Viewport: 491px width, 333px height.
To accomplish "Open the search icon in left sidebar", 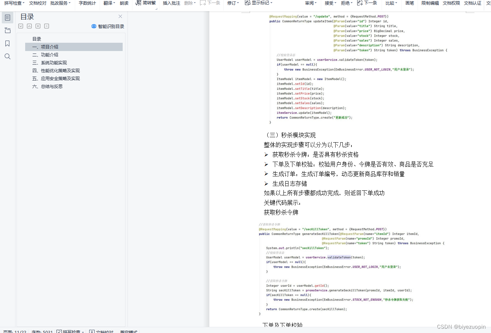I will coord(7,56).
